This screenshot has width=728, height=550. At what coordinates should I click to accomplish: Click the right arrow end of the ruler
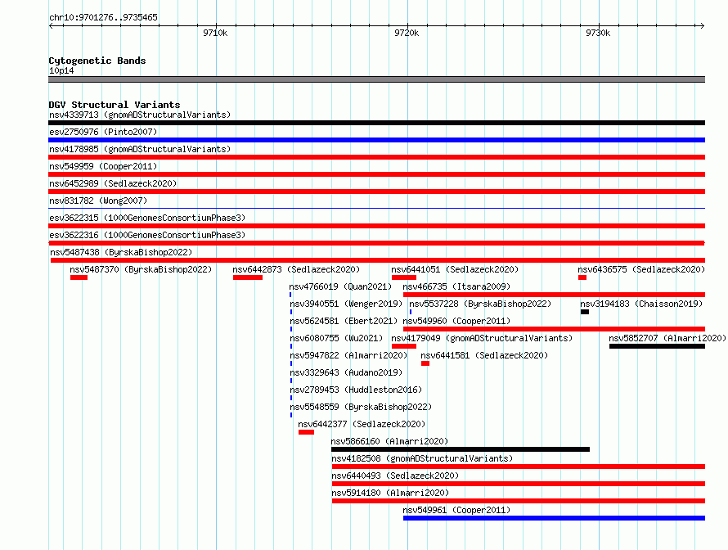coord(703,25)
